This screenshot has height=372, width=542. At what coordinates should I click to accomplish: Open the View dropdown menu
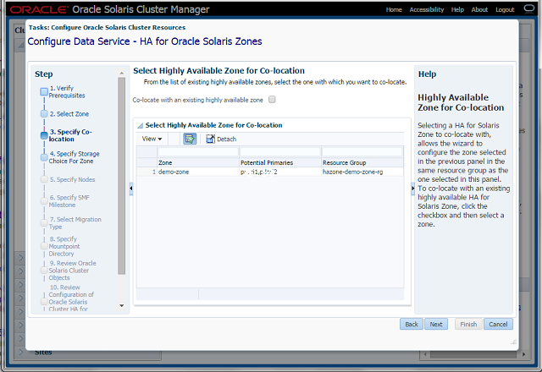pos(152,139)
